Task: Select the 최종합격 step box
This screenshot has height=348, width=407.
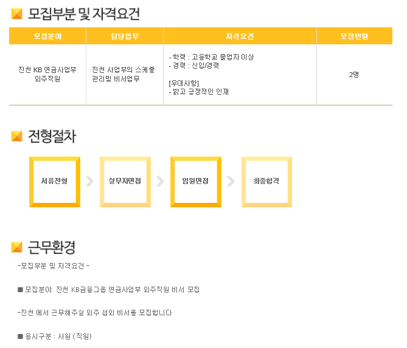Action: point(266,182)
